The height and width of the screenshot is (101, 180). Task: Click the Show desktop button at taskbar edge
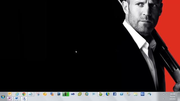[x=179, y=97]
